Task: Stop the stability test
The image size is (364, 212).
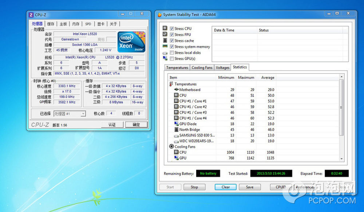Action: point(194,187)
